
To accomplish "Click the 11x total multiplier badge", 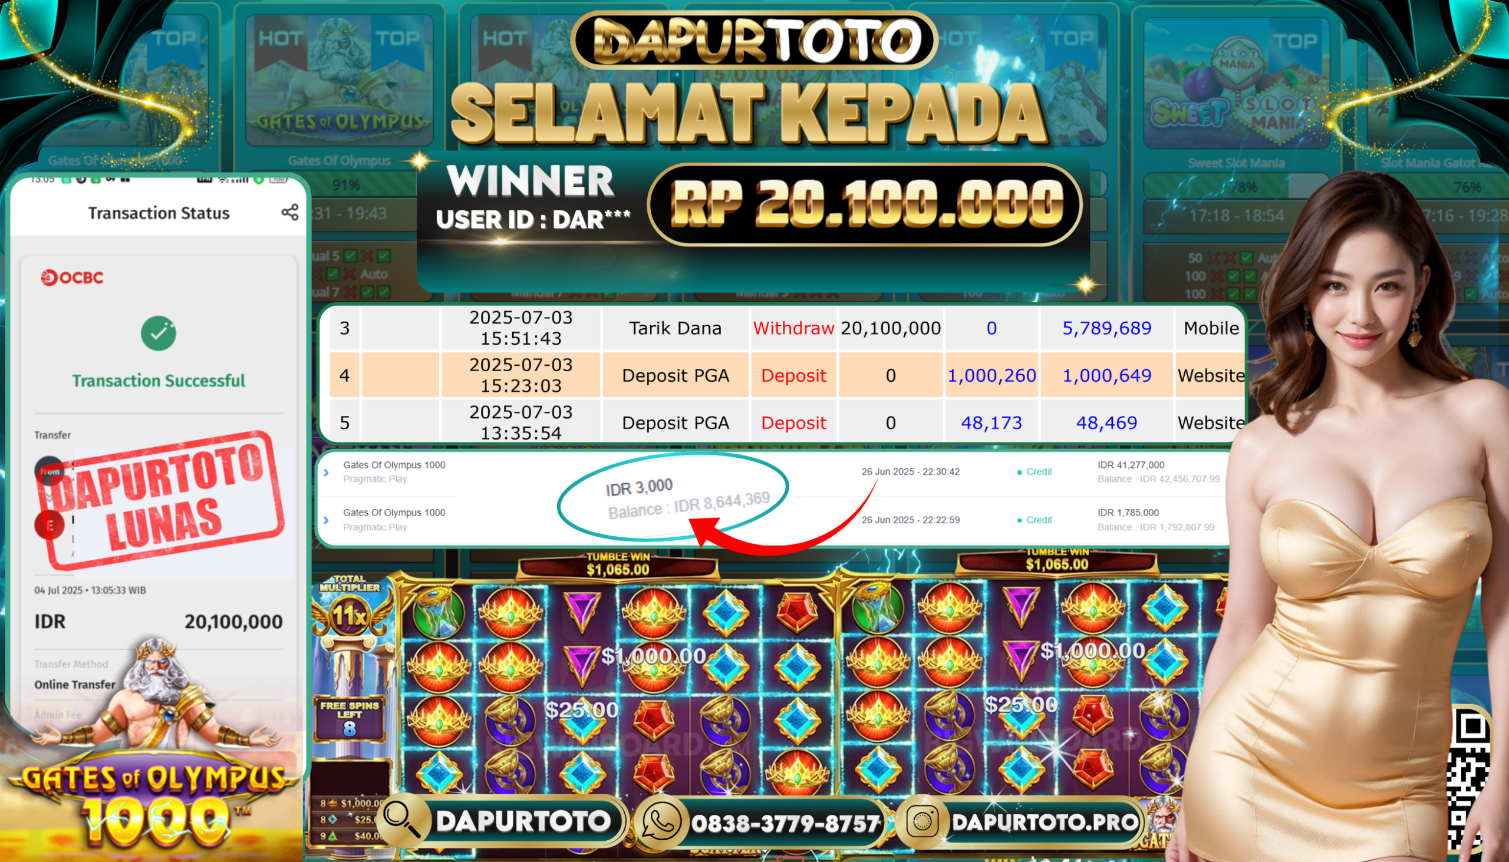I will coord(350,616).
